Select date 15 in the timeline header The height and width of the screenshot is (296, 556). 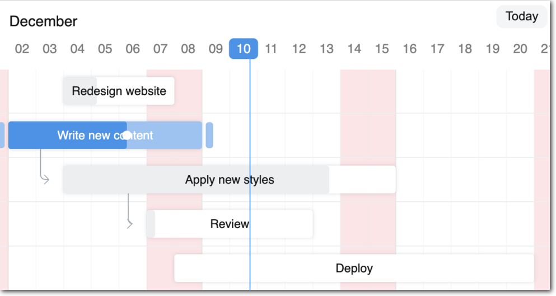pos(382,49)
